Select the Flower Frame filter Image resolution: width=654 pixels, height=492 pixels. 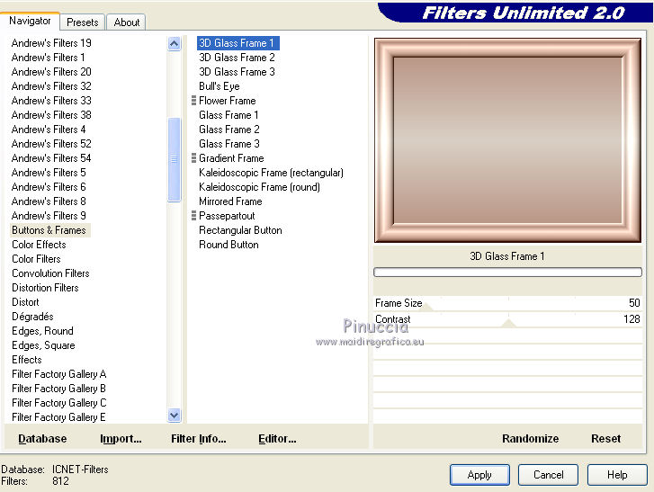tap(228, 101)
